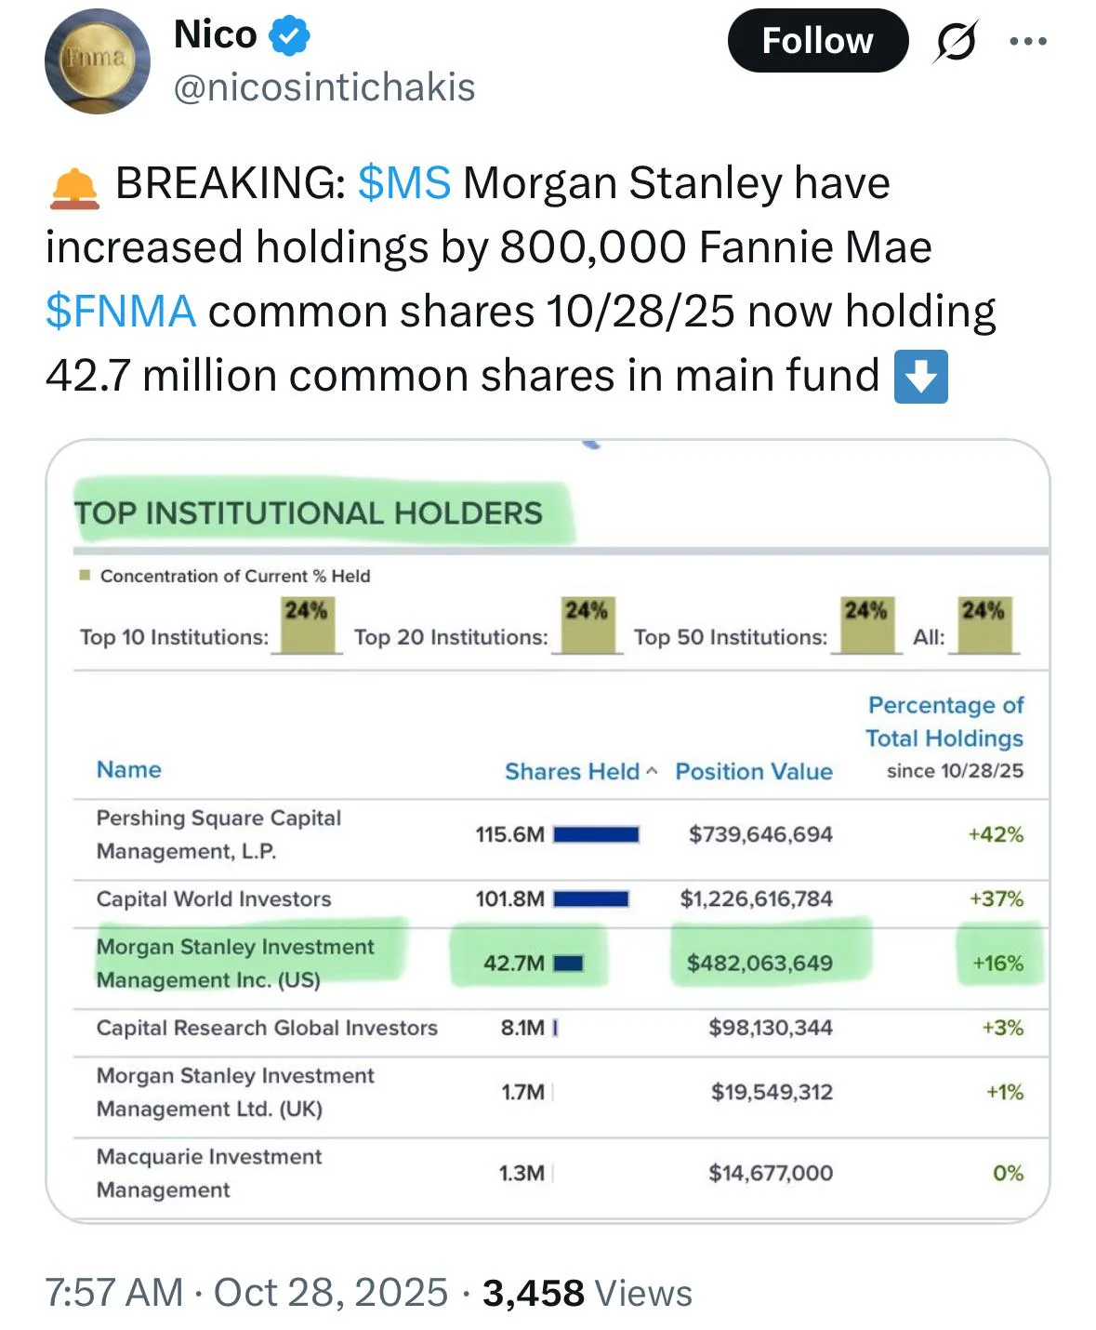Image resolution: width=1096 pixels, height=1330 pixels.
Task: Click the Shares Held sort caret
Action: tap(652, 771)
